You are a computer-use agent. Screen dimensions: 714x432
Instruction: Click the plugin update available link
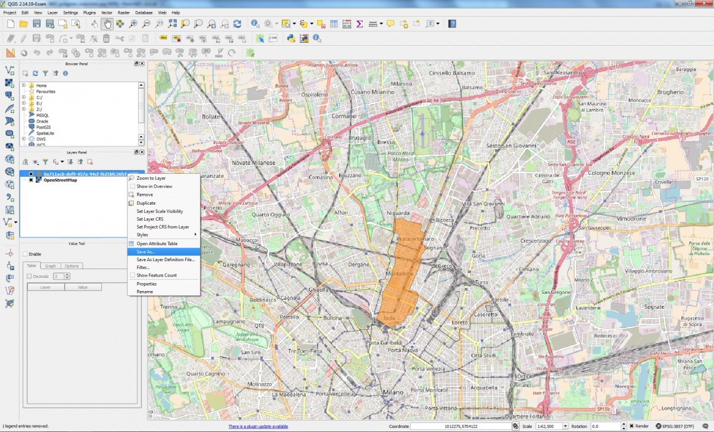[x=258, y=427]
